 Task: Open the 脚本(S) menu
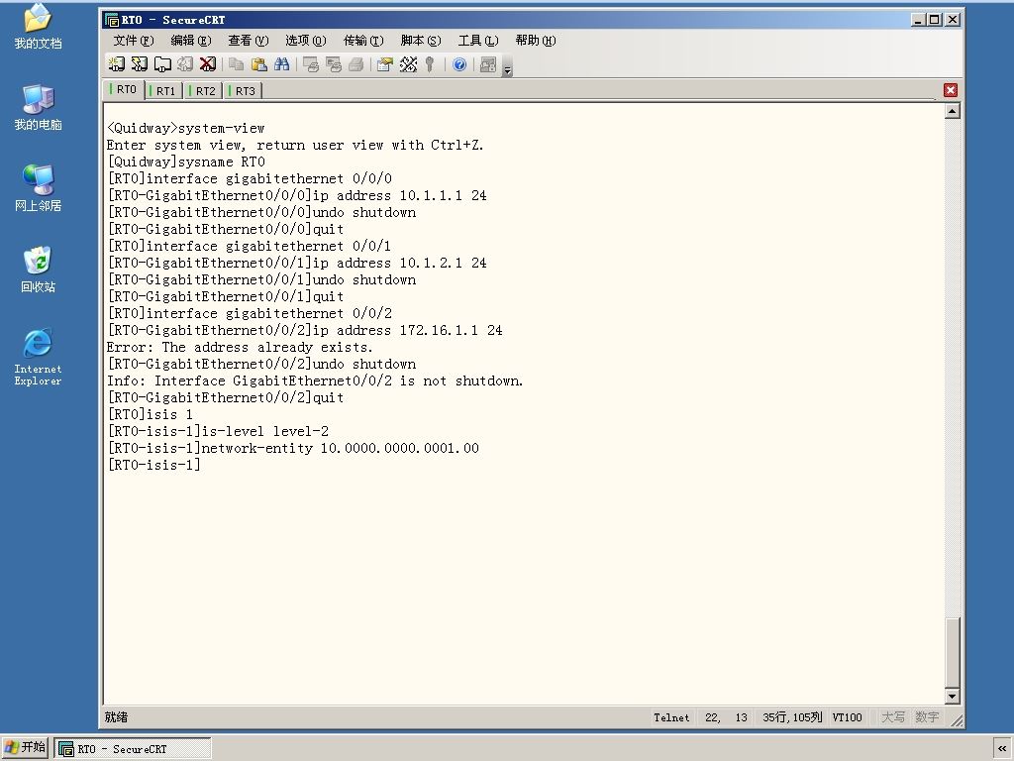pos(420,40)
